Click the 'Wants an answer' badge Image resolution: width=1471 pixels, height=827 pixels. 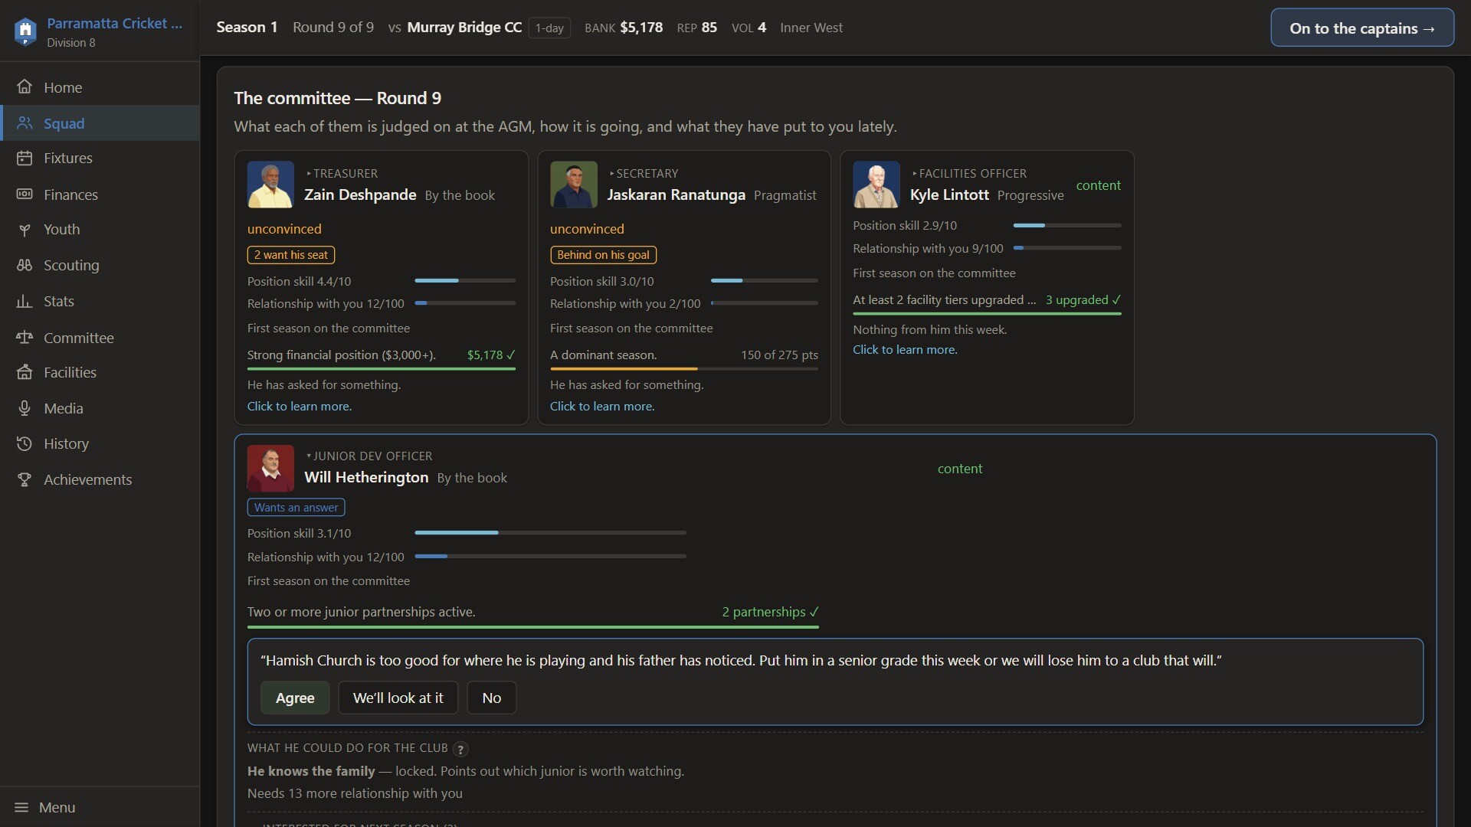pos(296,507)
